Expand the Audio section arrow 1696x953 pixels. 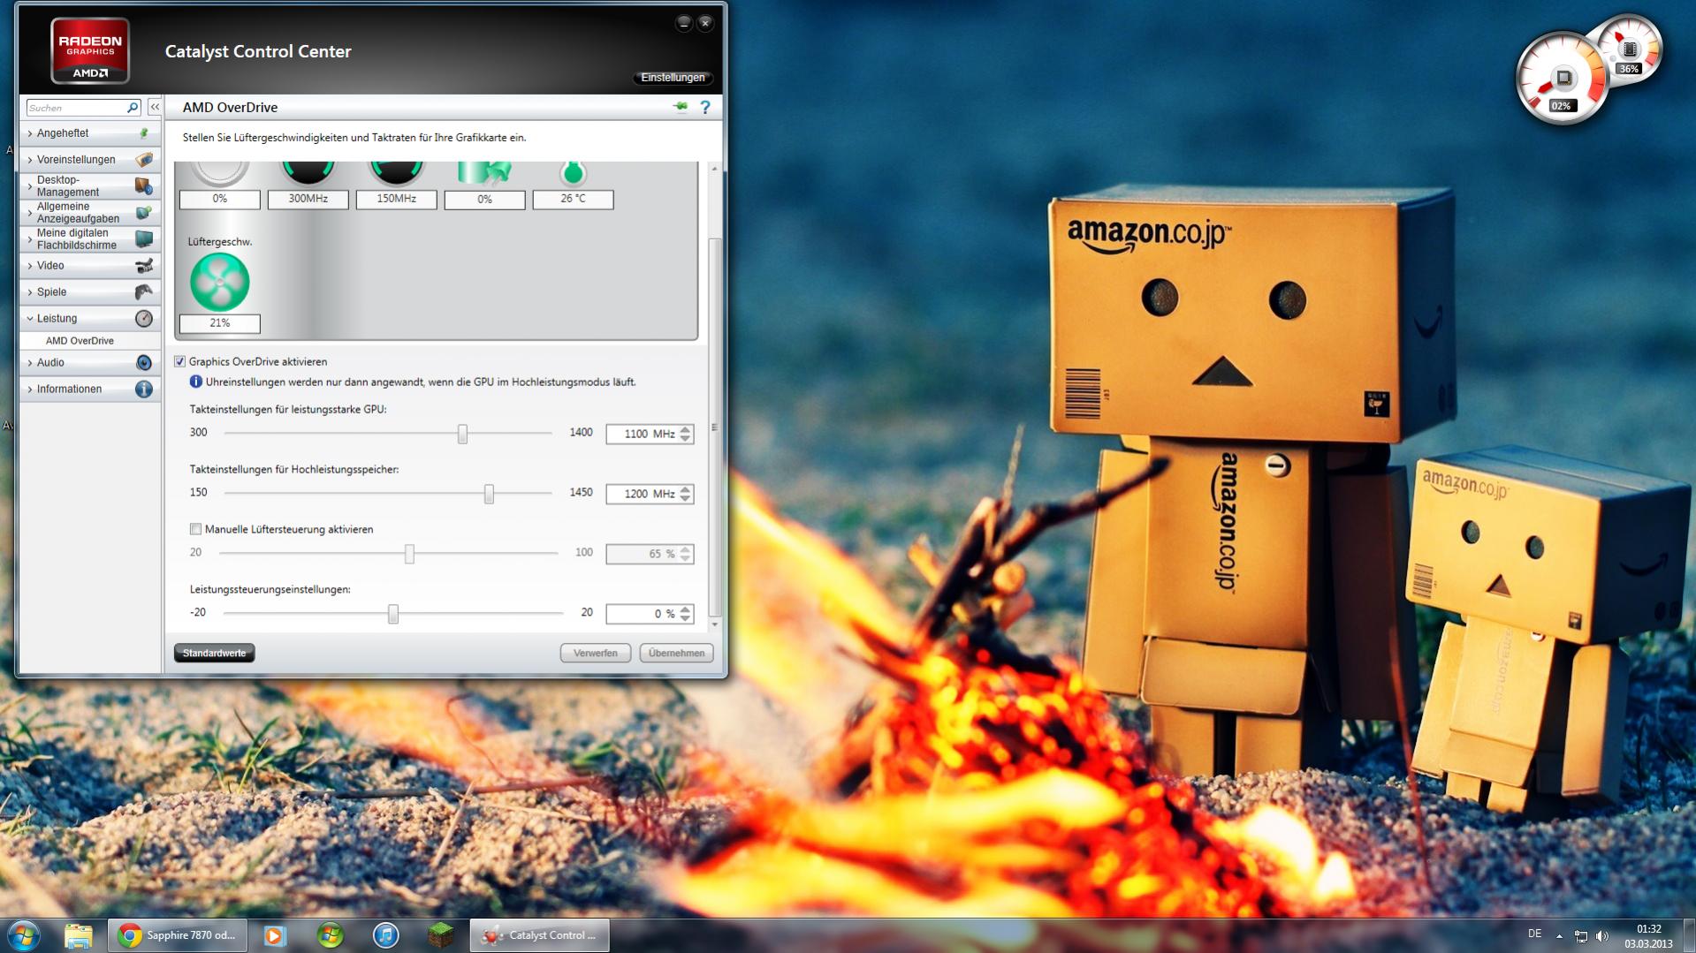point(30,363)
